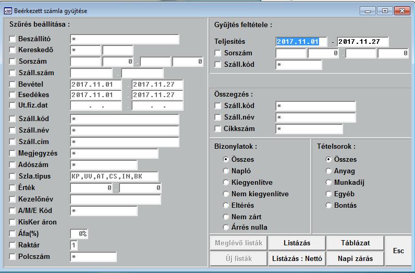415x273 pixels.
Task: Enable the Beszállító filter checkbox
Action: point(13,39)
